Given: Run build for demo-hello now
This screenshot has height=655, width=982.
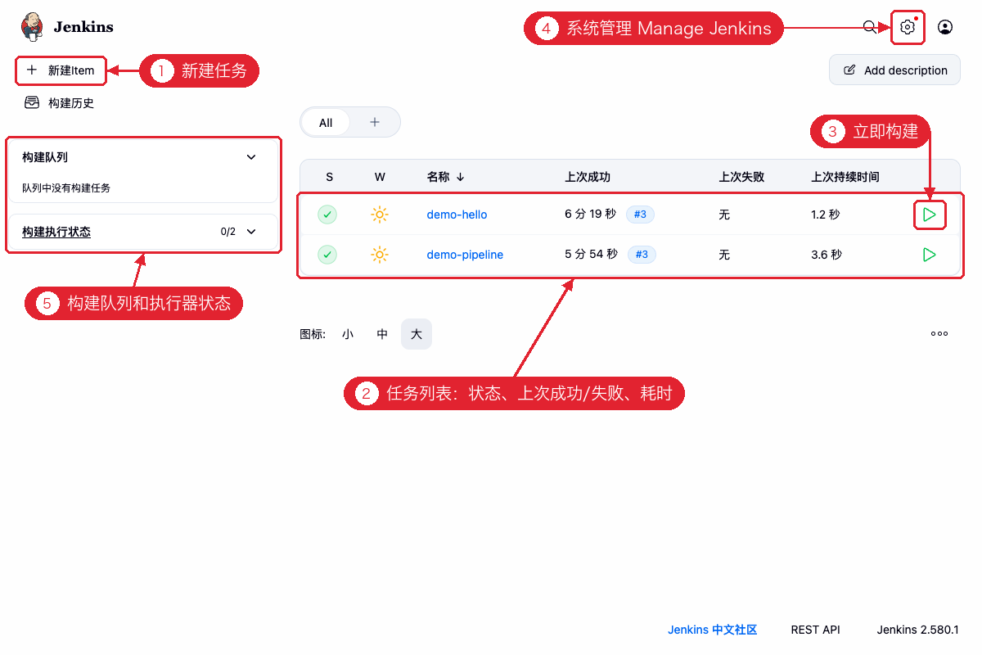Looking at the screenshot, I should pos(929,215).
